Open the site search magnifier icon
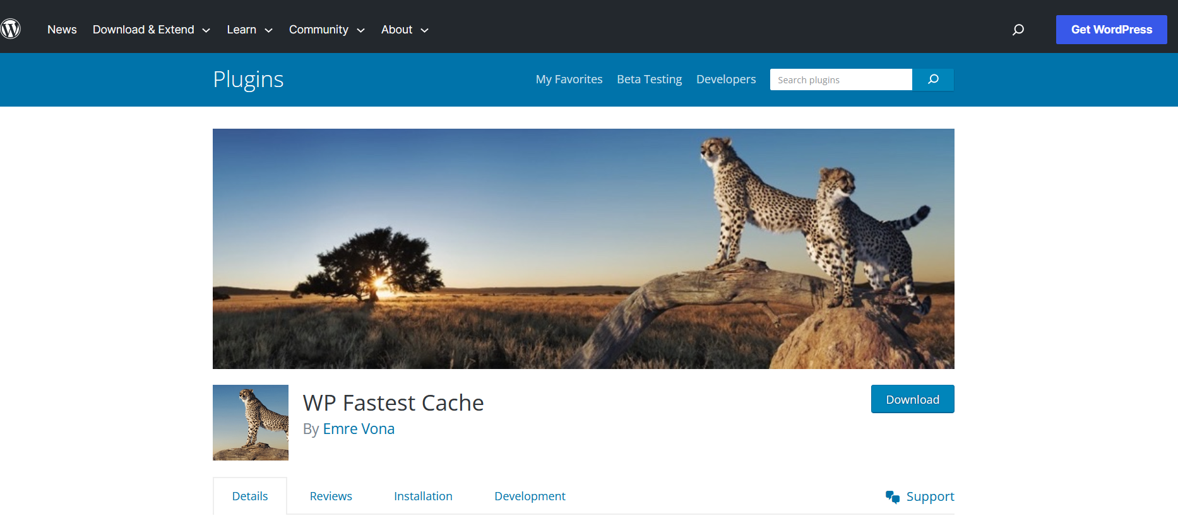1178x528 pixels. [x=1018, y=30]
